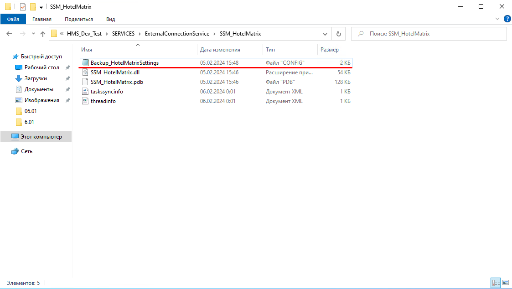Viewport: 512px width, 289px height.
Task: Open the recent locations dropdown arrow
Action: pos(33,34)
